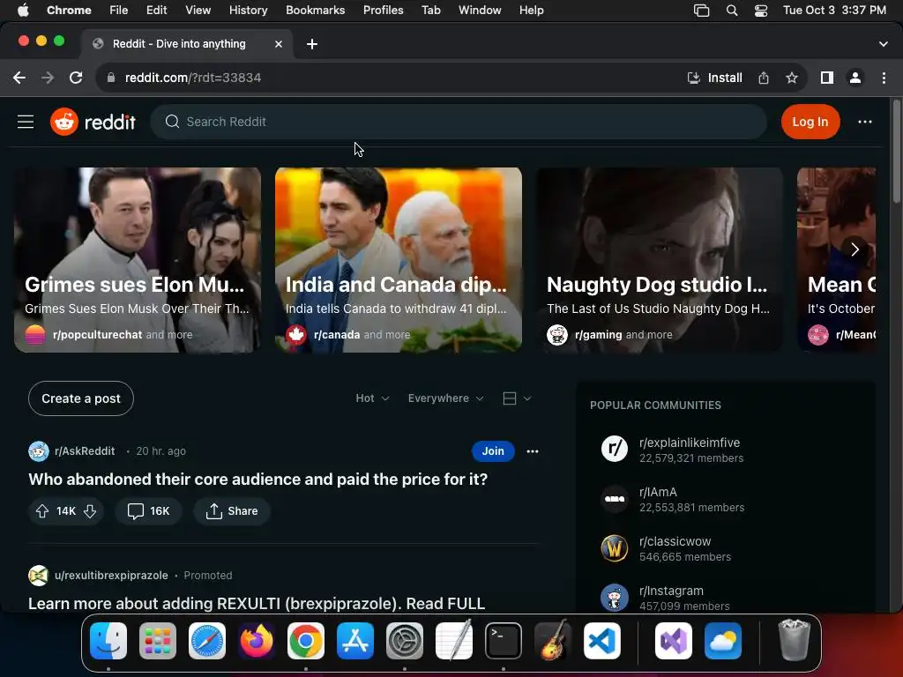This screenshot has height=677, width=903.
Task: Open the Profiles menu
Action: tap(383, 10)
